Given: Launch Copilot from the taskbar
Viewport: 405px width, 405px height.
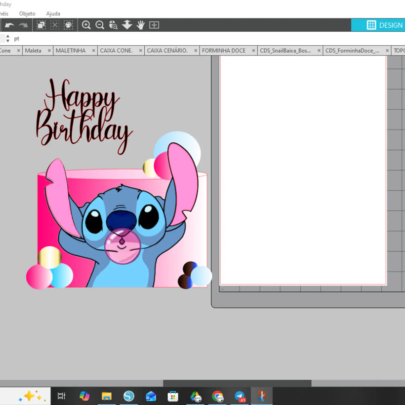Looking at the screenshot, I should tap(85, 396).
